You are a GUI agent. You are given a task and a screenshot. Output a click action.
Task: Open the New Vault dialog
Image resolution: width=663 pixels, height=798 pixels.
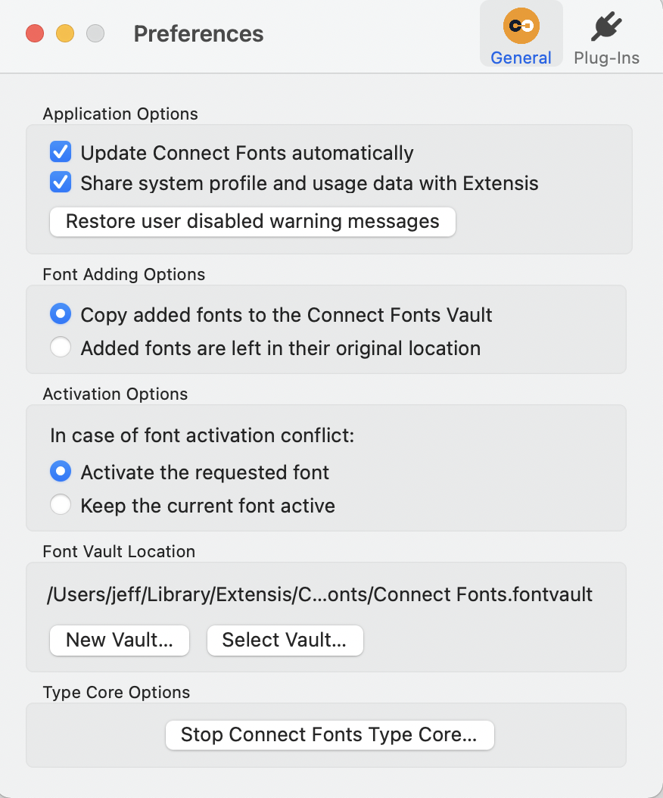pyautogui.click(x=119, y=640)
